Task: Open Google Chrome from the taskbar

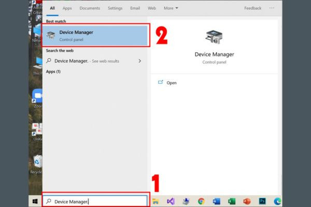Action: [x=201, y=201]
